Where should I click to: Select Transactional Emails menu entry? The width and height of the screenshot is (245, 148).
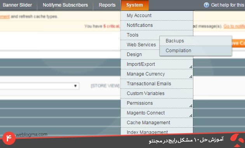[157, 84]
